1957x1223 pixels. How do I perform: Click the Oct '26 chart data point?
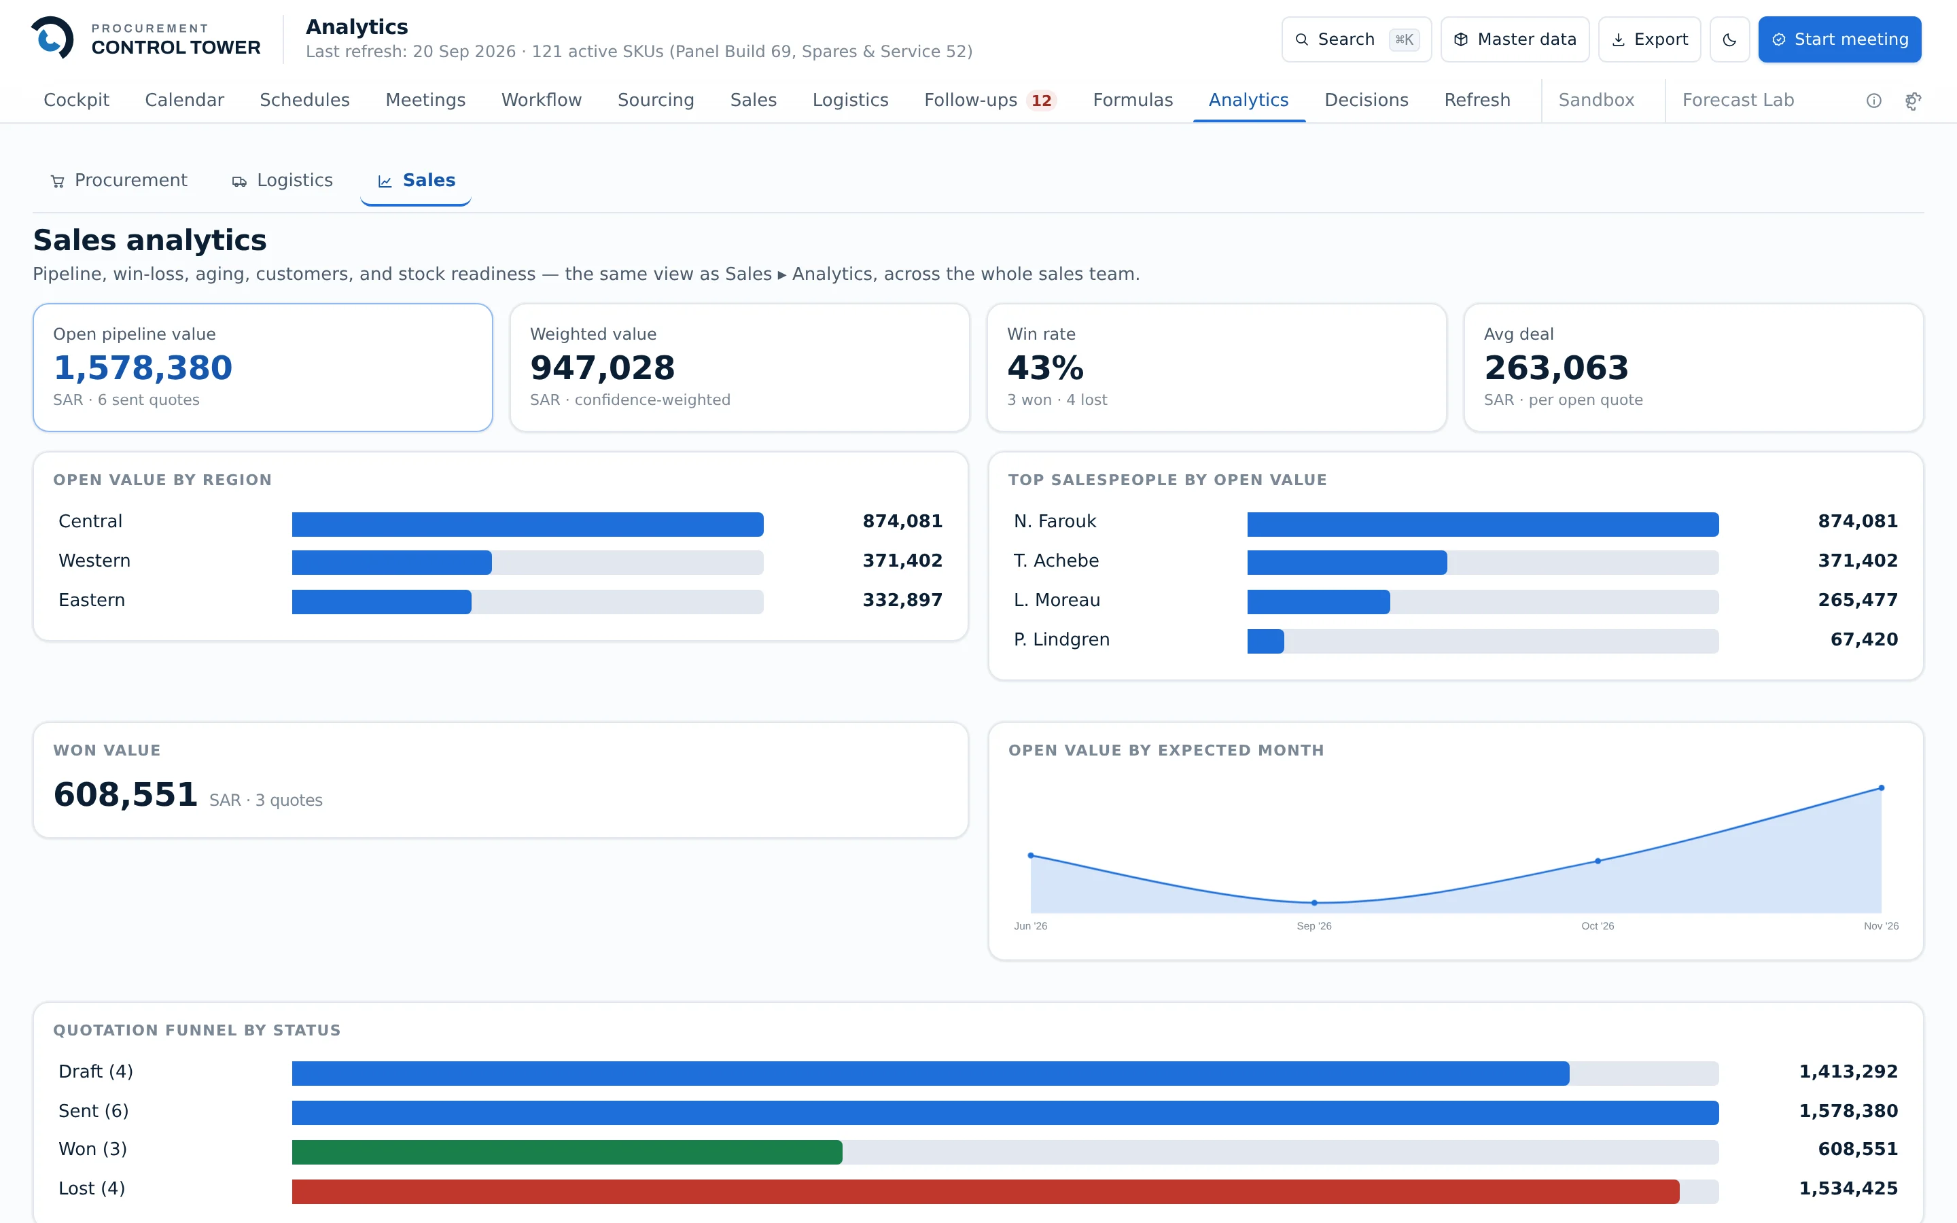(x=1598, y=861)
